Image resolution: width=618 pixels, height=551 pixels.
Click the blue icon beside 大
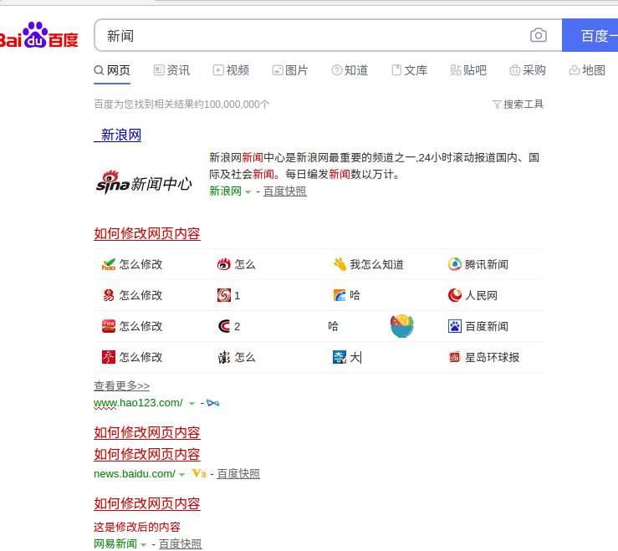pos(340,357)
